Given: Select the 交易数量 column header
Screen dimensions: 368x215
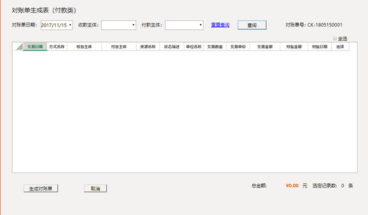Looking at the screenshot, I should (x=215, y=47).
